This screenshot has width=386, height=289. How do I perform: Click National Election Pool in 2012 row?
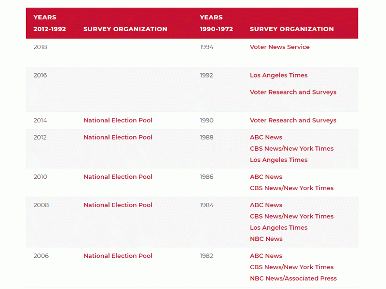coord(118,137)
